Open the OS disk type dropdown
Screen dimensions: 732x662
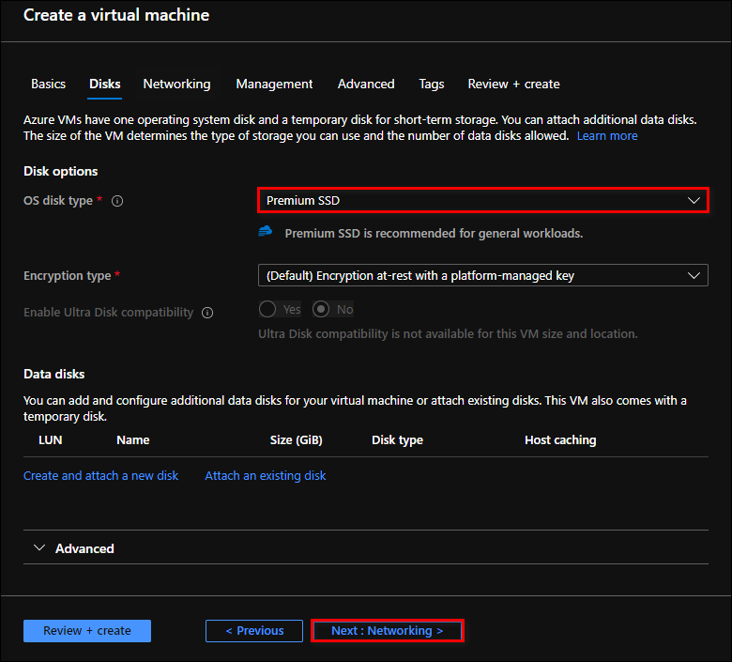tap(482, 200)
